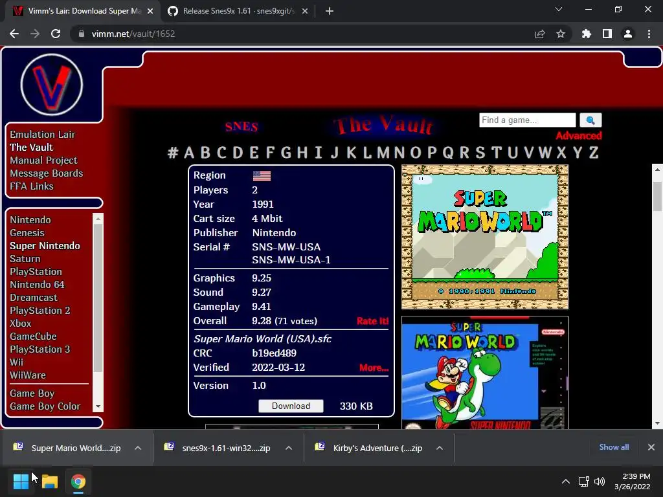Share this page icon in address bar
This screenshot has height=497, width=663.
pyautogui.click(x=540, y=34)
